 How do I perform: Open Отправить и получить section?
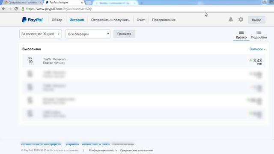click(x=110, y=20)
